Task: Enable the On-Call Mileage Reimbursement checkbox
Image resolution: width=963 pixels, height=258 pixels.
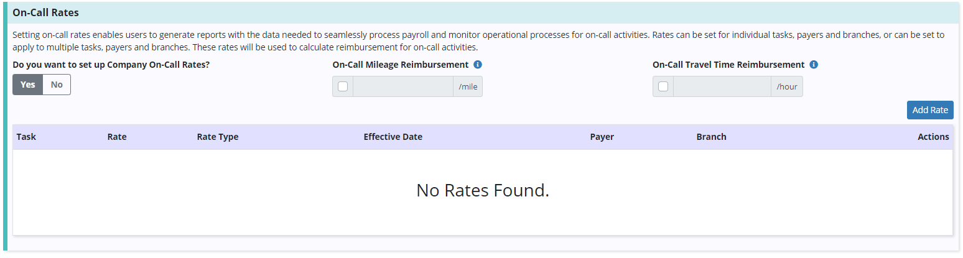Action: (343, 86)
